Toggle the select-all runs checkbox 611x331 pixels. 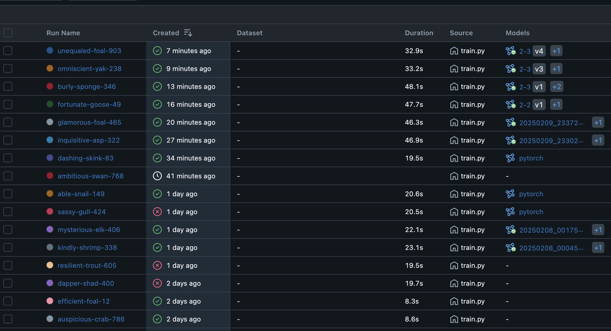(x=8, y=33)
